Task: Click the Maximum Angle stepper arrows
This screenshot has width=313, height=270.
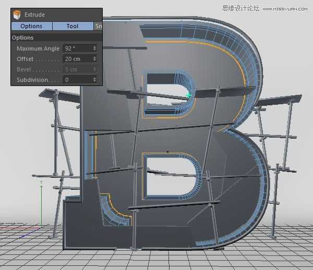Action: click(94, 48)
